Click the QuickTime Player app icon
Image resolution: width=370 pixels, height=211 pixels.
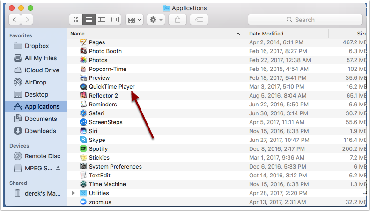pyautogui.click(x=83, y=86)
